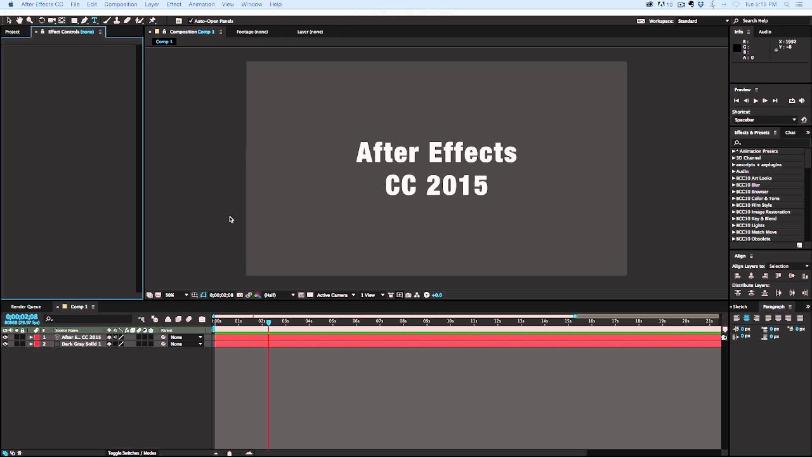The height and width of the screenshot is (457, 812).
Task: Toggle shy switch on After E... CC 2015 layer
Action: coord(109,337)
